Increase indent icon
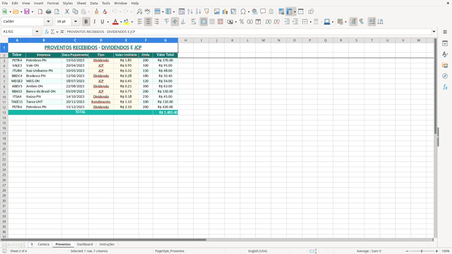The image size is (452, 254). click(x=287, y=22)
